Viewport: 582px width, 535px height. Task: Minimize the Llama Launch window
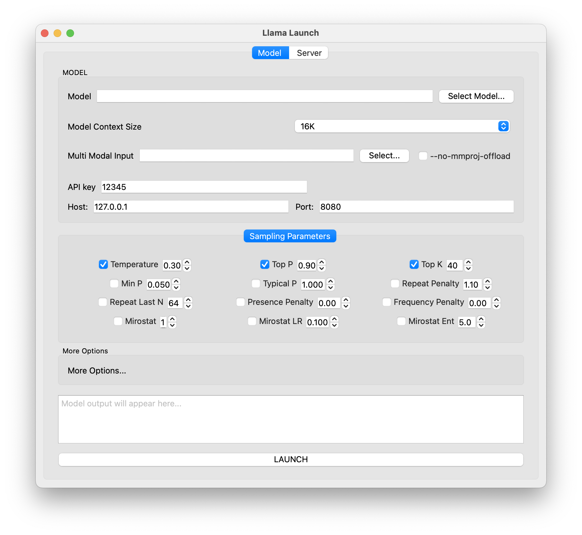(x=57, y=33)
